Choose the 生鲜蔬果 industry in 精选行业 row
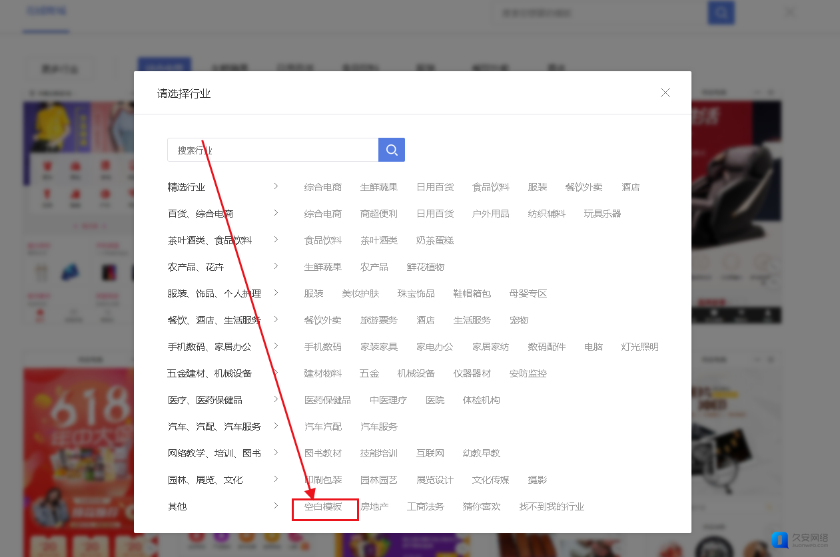Image resolution: width=840 pixels, height=557 pixels. point(378,187)
